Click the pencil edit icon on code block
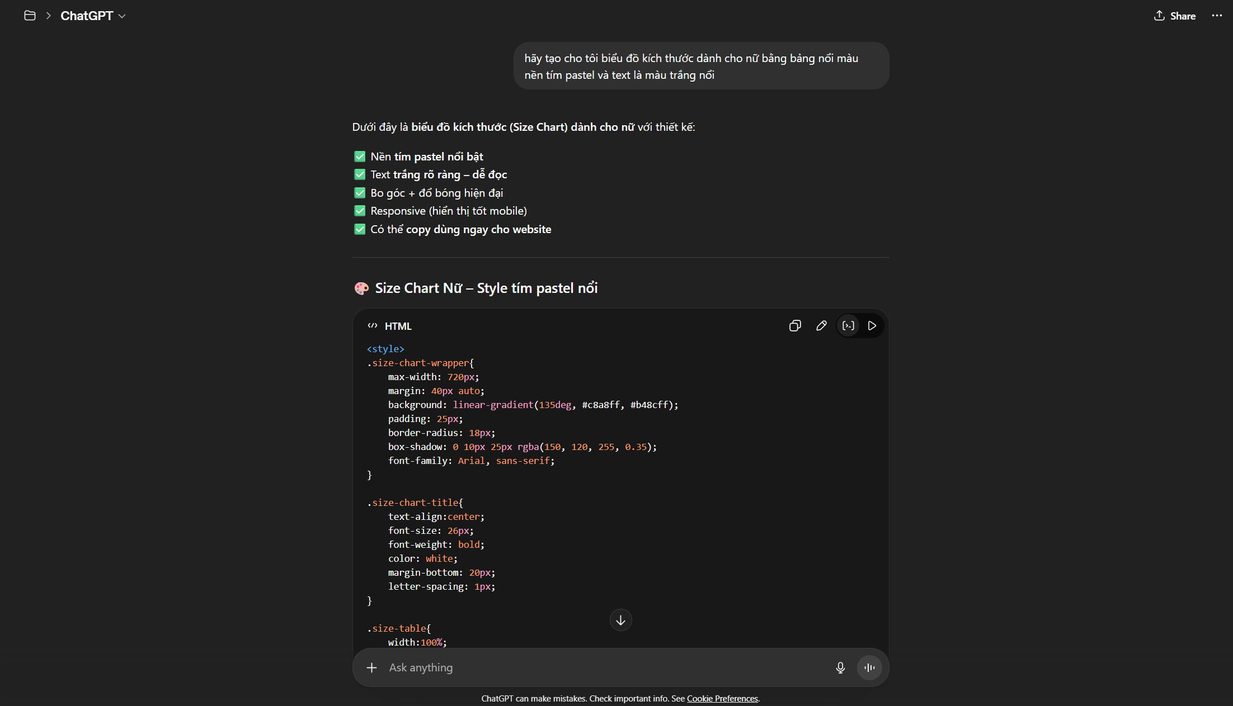Viewport: 1233px width, 706px height. click(x=821, y=326)
